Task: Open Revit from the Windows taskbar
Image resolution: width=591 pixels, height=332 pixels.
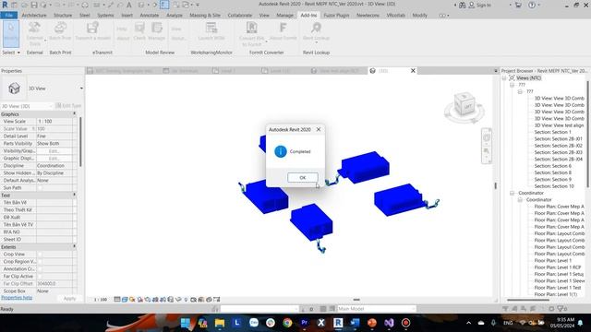Action: 338,323
